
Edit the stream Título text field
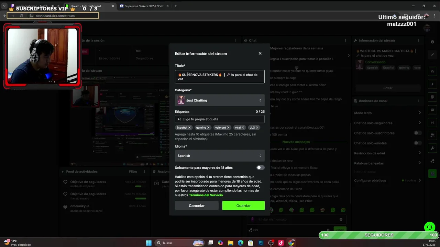[220, 77]
